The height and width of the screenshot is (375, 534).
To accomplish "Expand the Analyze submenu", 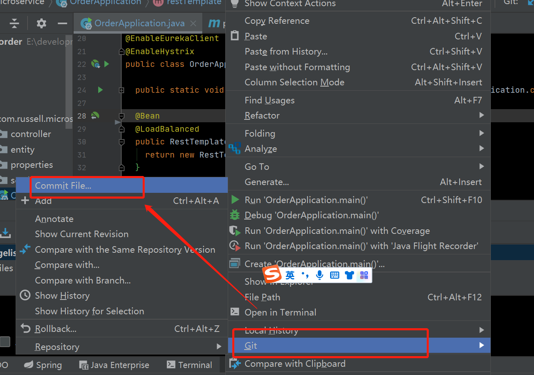I will [x=359, y=149].
